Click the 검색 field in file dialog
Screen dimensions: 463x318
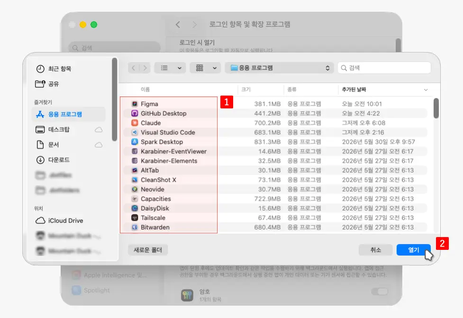pyautogui.click(x=384, y=68)
